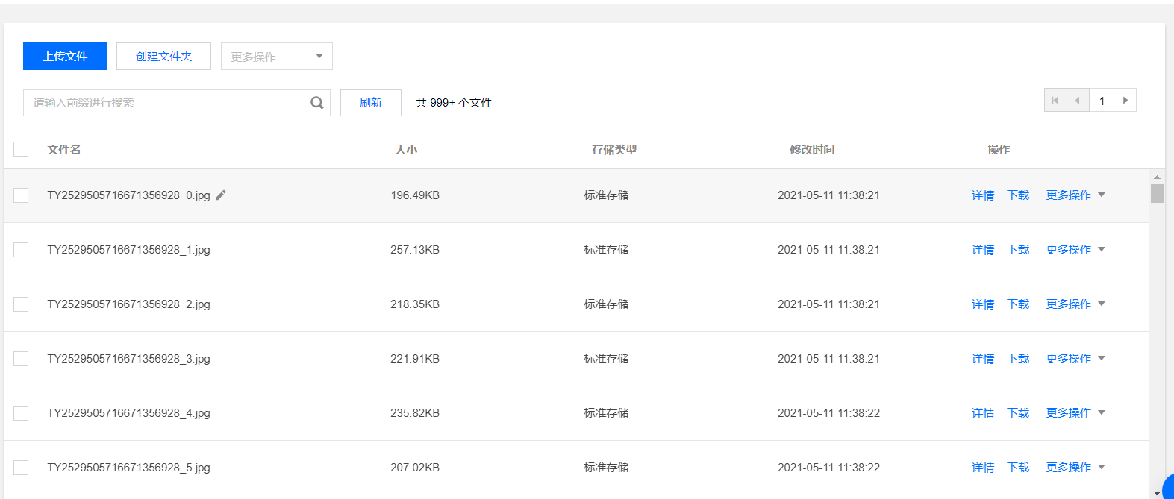Click the 共 999+ 个文件 count text
Image resolution: width=1174 pixels, height=499 pixels.
point(454,103)
